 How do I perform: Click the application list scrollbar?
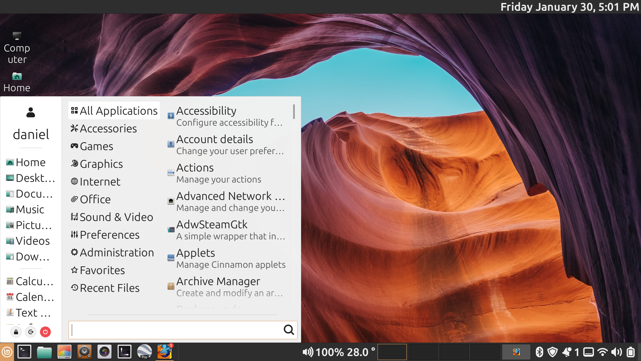(294, 112)
